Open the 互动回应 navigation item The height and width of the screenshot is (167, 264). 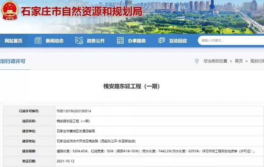click(178, 41)
